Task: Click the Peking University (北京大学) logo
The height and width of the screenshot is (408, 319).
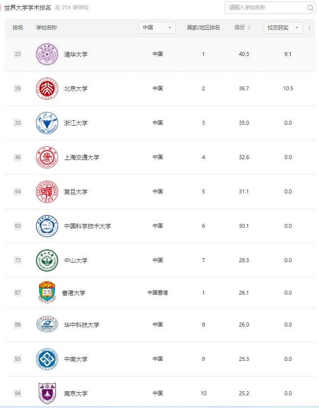Action: pos(47,88)
